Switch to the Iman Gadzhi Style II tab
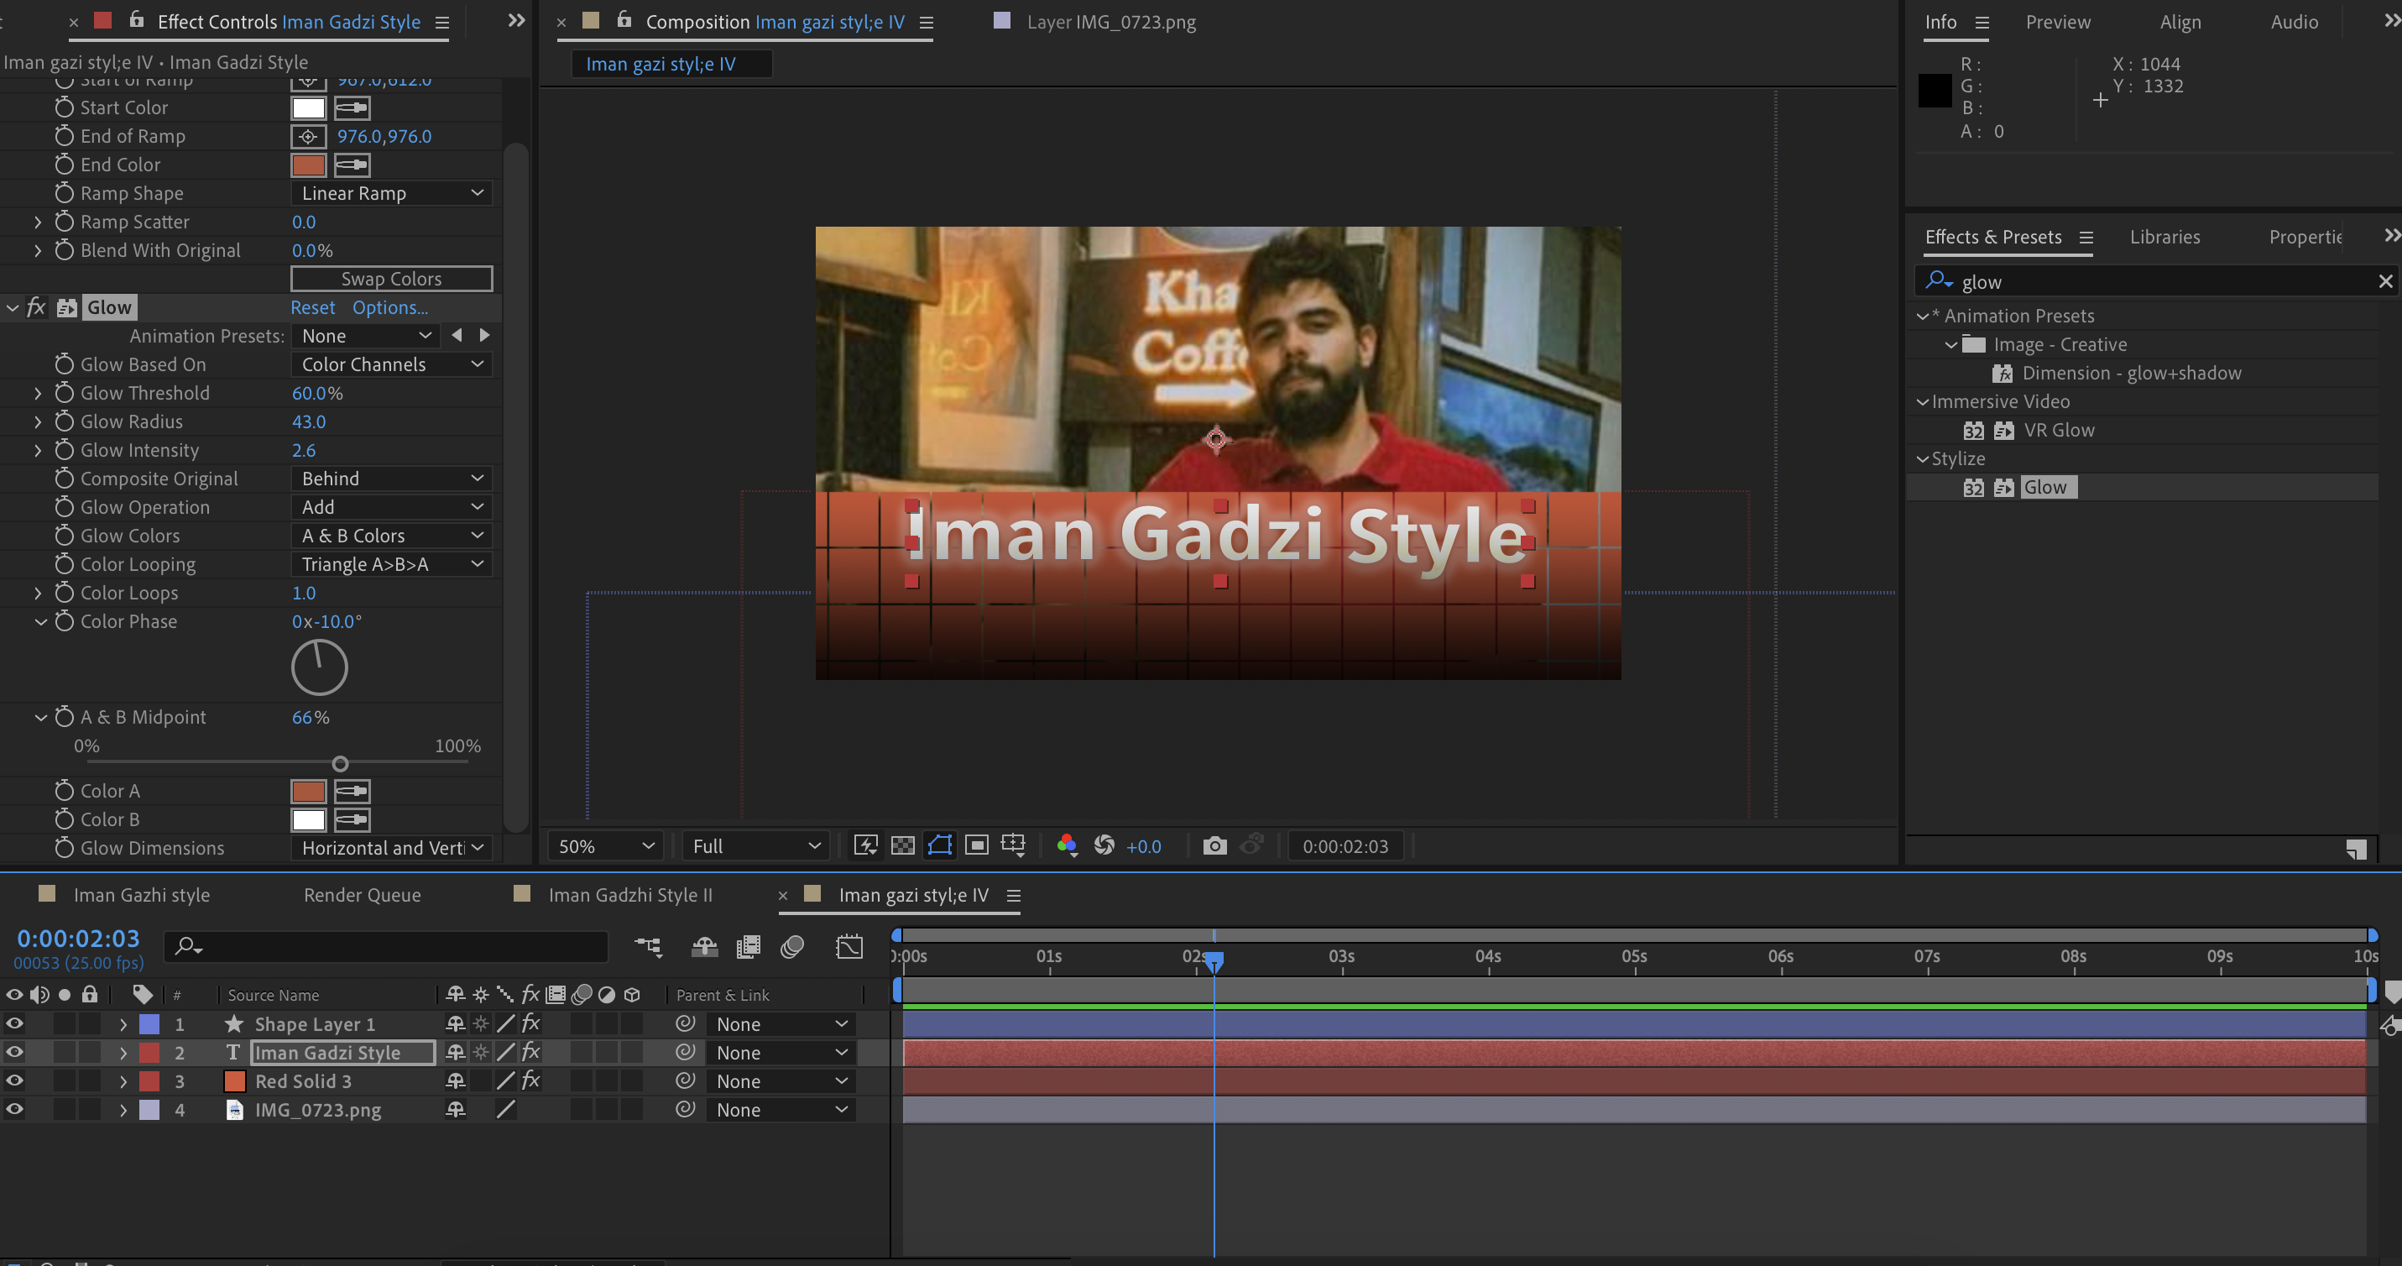 [631, 895]
